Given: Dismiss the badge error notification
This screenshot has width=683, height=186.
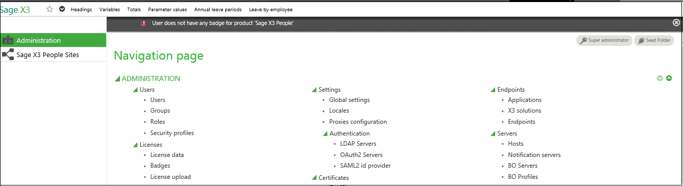Looking at the screenshot, I should pos(676,23).
